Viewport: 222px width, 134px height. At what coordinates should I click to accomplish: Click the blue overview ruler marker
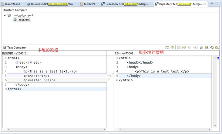tap(218, 58)
